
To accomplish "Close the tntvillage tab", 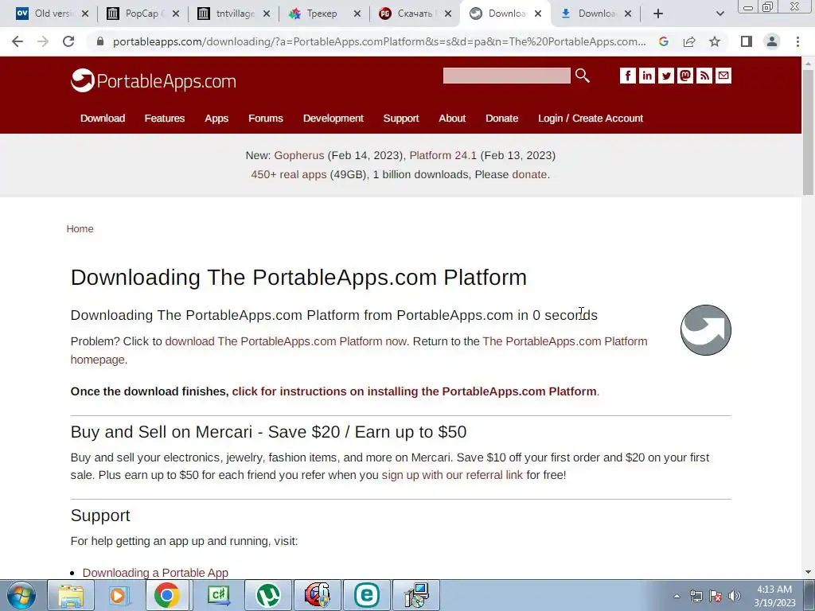I will pyautogui.click(x=267, y=14).
